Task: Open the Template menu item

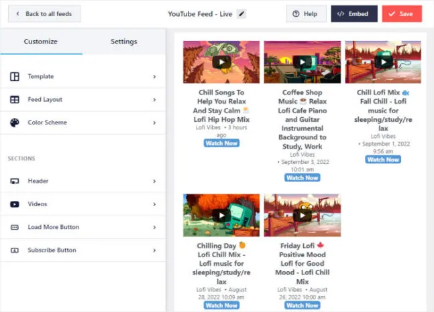Action: pyautogui.click(x=83, y=76)
